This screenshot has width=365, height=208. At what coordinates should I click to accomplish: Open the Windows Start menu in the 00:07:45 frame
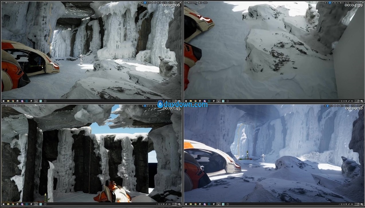pos(3,205)
